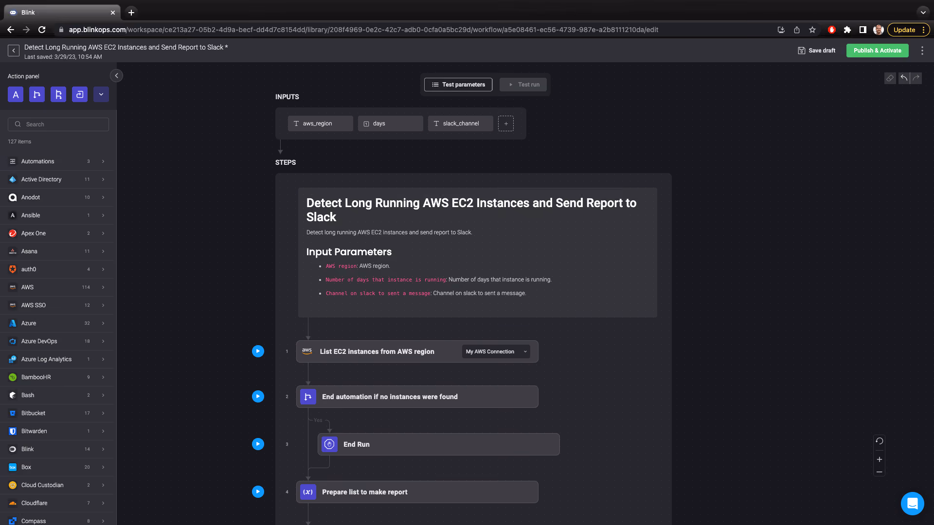
Task: Open browser extensions puzzle icon
Action: point(847,30)
